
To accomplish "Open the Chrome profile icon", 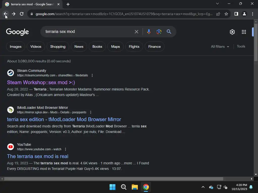I will [244, 14].
